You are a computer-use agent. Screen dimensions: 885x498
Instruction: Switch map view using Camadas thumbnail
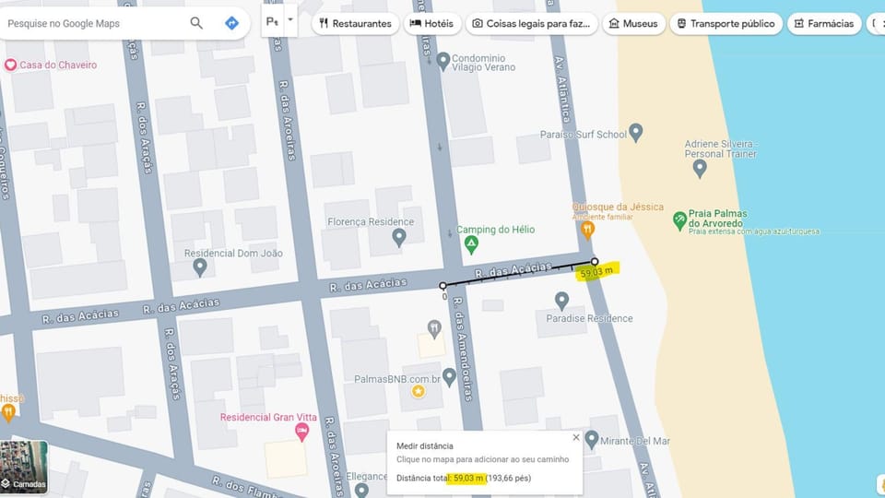pos(24,467)
